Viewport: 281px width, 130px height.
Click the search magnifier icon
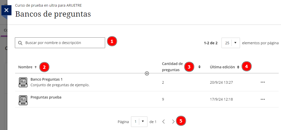[20, 43]
